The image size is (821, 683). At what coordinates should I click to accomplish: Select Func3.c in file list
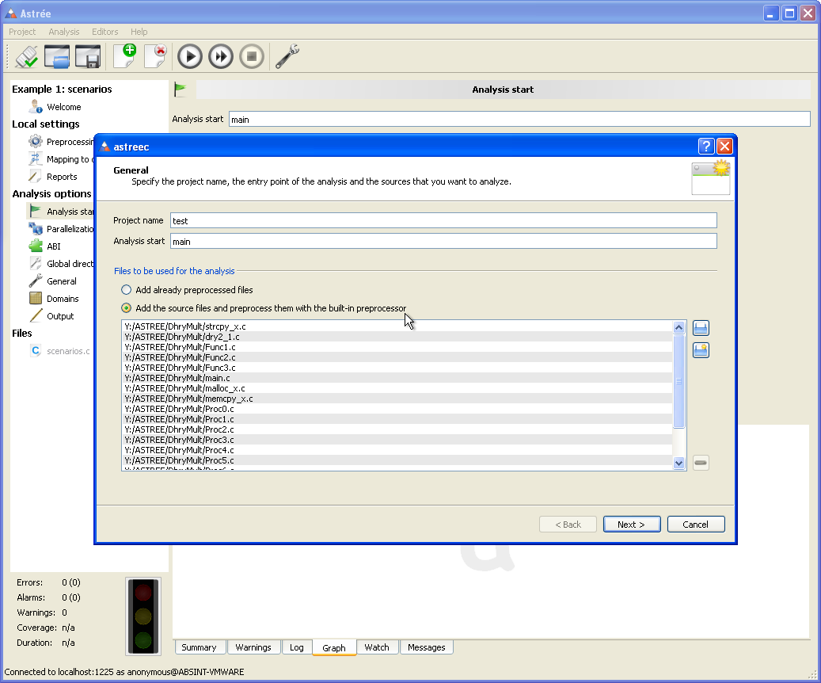click(x=398, y=368)
